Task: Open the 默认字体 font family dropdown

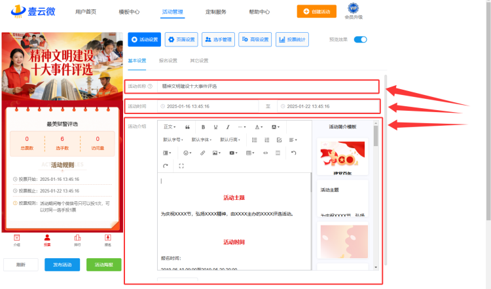Action: [x=202, y=140]
